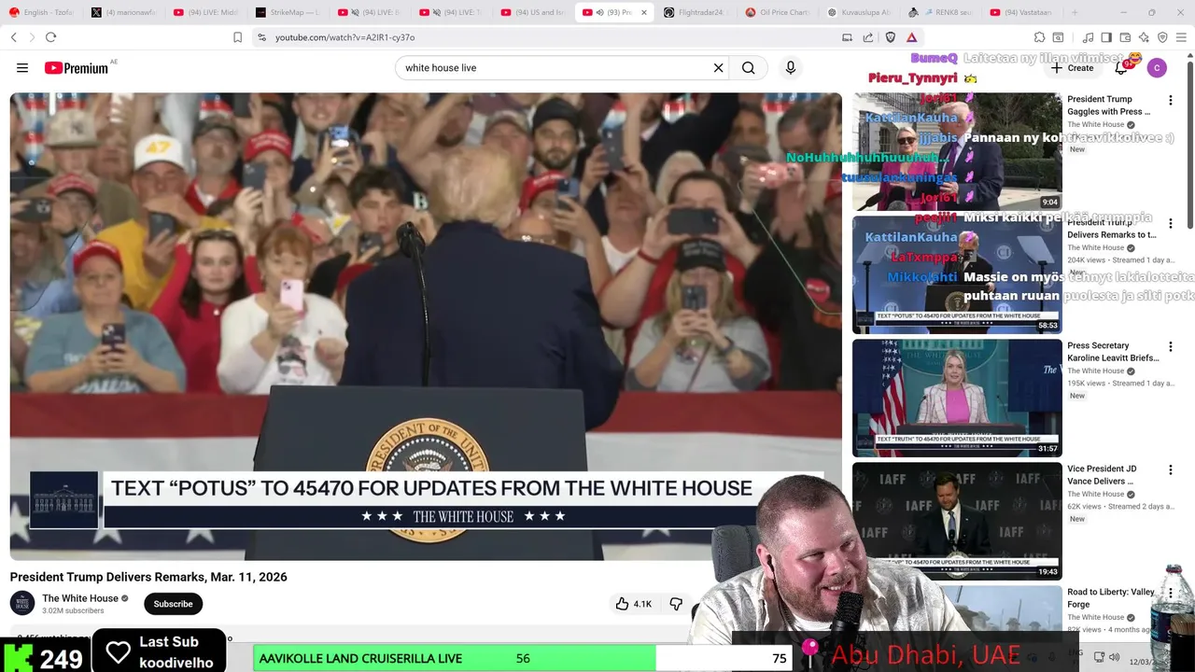This screenshot has width=1195, height=672.
Task: Click the 4.1K like count
Action: 642,604
